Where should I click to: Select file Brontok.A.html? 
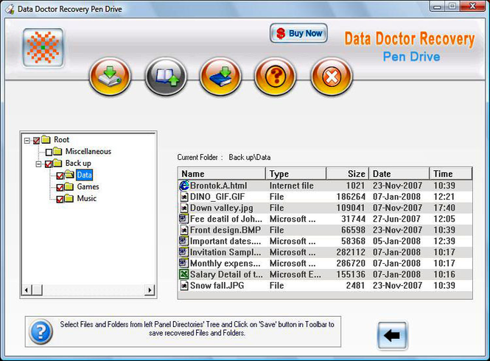click(218, 186)
